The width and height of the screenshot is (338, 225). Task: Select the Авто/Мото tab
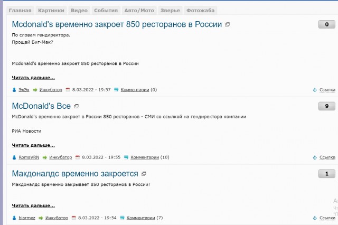[x=139, y=11]
